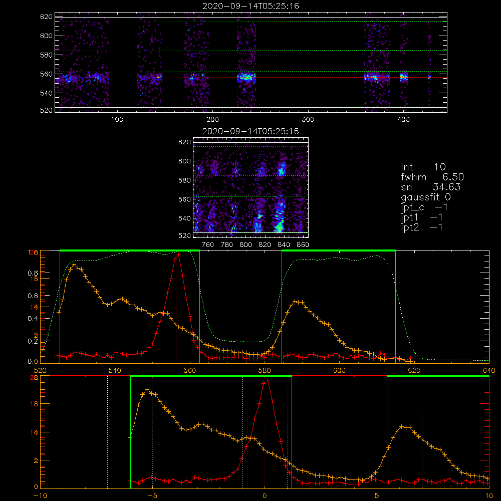
Task: Click x-axis label 760 on middle image
Action: coord(208,245)
